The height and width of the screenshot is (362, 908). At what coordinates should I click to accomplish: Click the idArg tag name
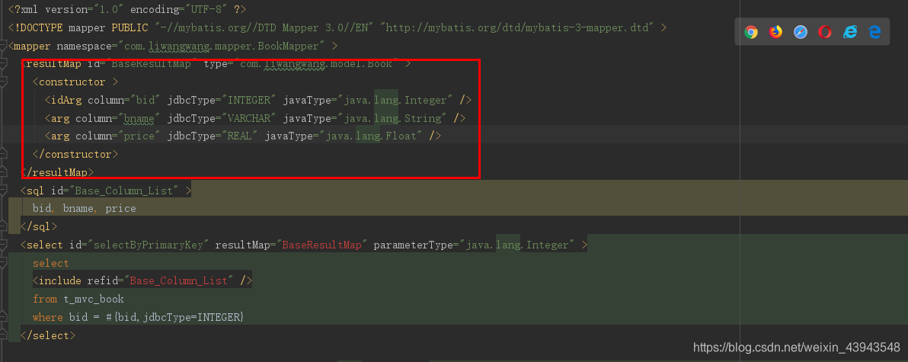pyautogui.click(x=66, y=100)
